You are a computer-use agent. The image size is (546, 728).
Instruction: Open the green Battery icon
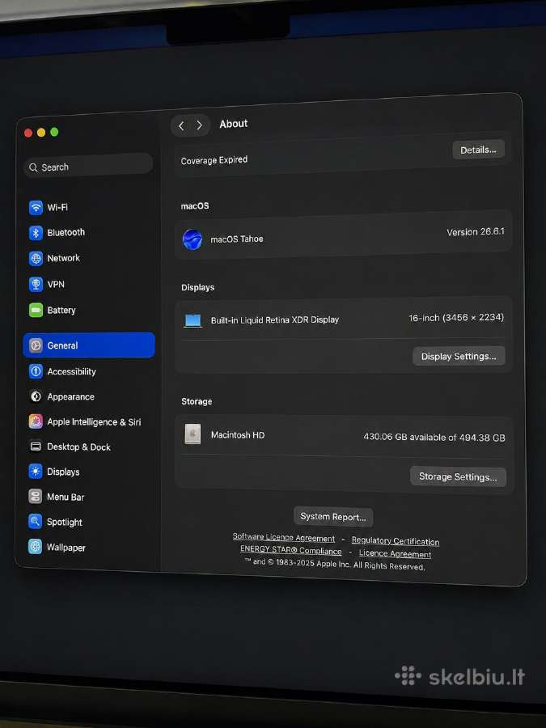pyautogui.click(x=36, y=310)
